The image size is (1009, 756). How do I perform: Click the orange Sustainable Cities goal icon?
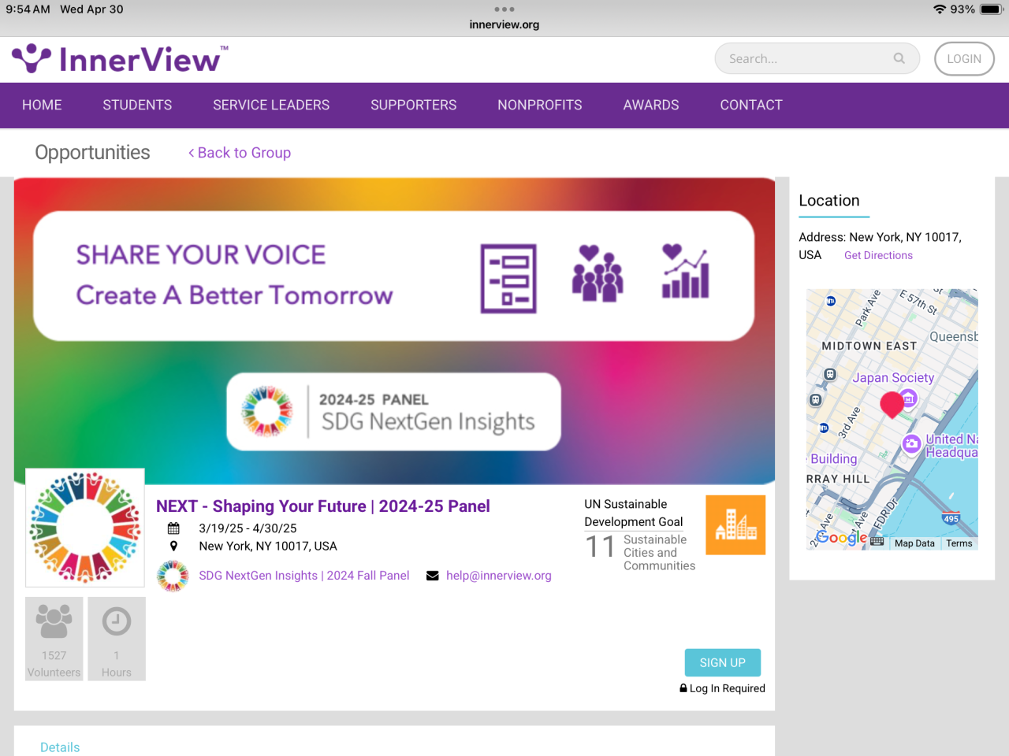[735, 525]
